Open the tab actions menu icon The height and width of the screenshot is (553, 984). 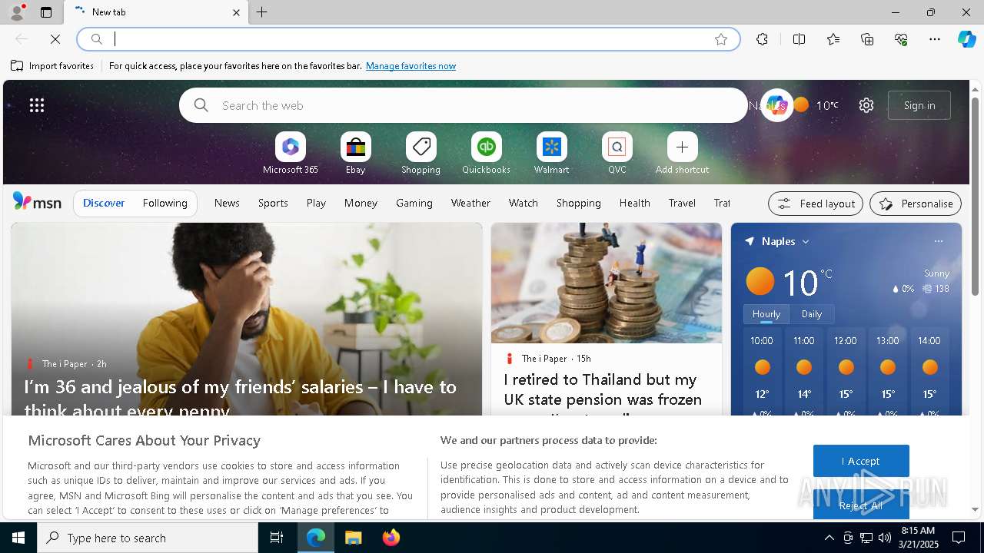[46, 12]
